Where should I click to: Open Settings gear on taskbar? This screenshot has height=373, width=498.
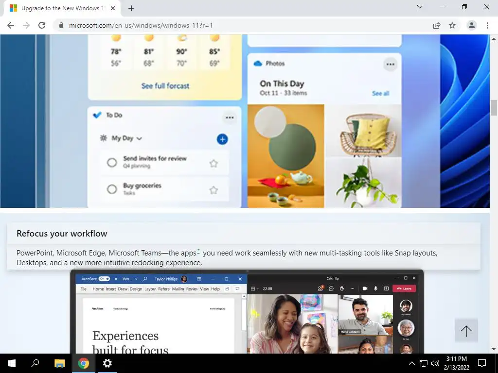click(x=107, y=363)
